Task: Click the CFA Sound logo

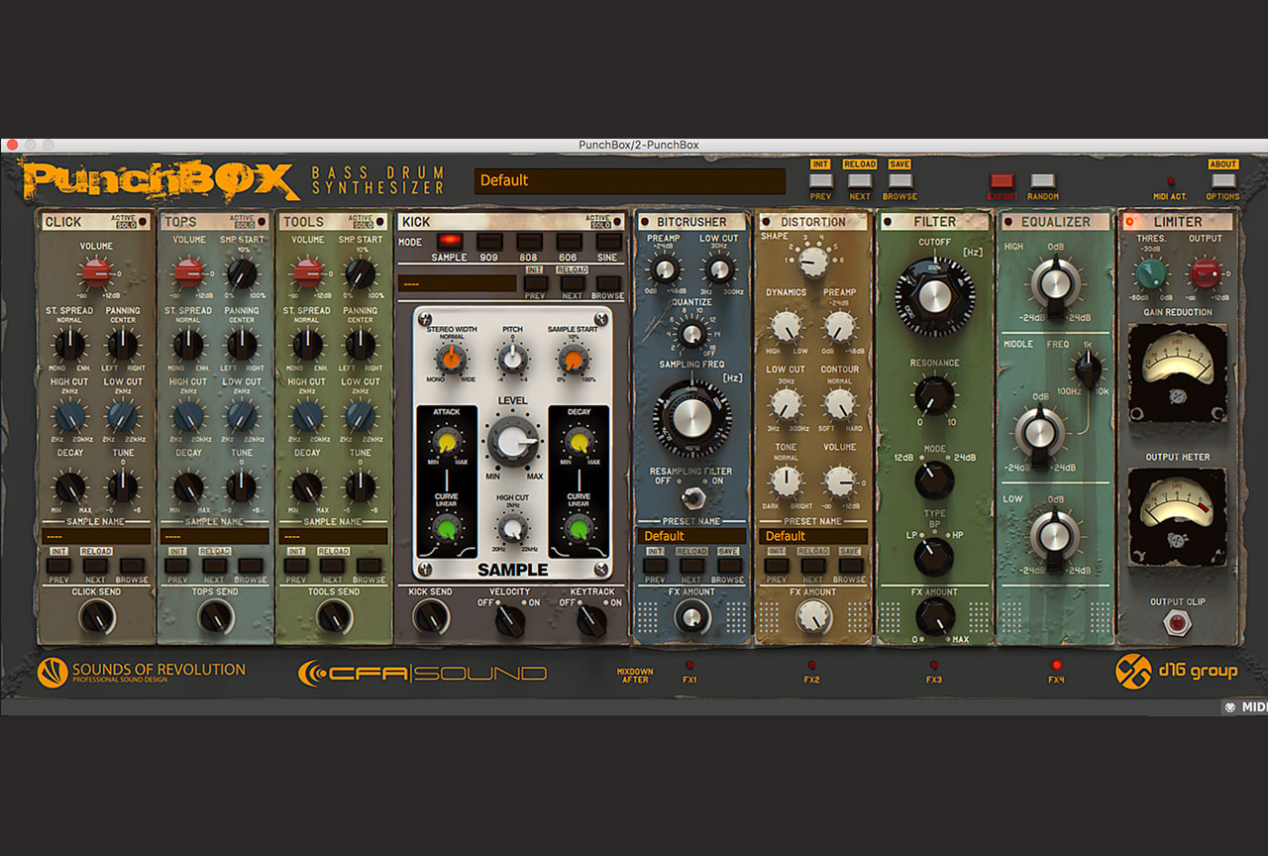Action: pos(422,673)
